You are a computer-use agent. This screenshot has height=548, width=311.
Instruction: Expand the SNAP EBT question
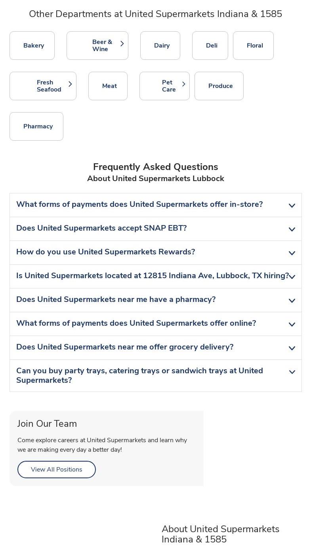[155, 229]
